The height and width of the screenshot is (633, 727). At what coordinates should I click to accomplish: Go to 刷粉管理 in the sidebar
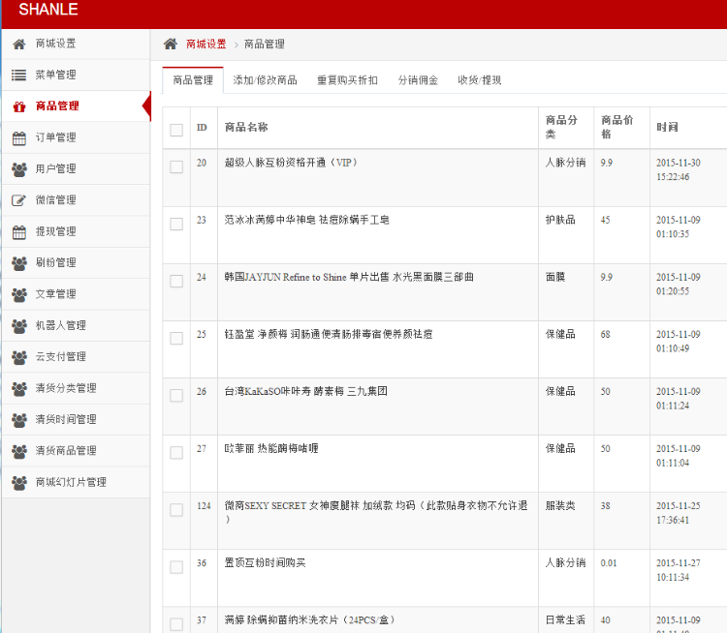click(x=76, y=263)
